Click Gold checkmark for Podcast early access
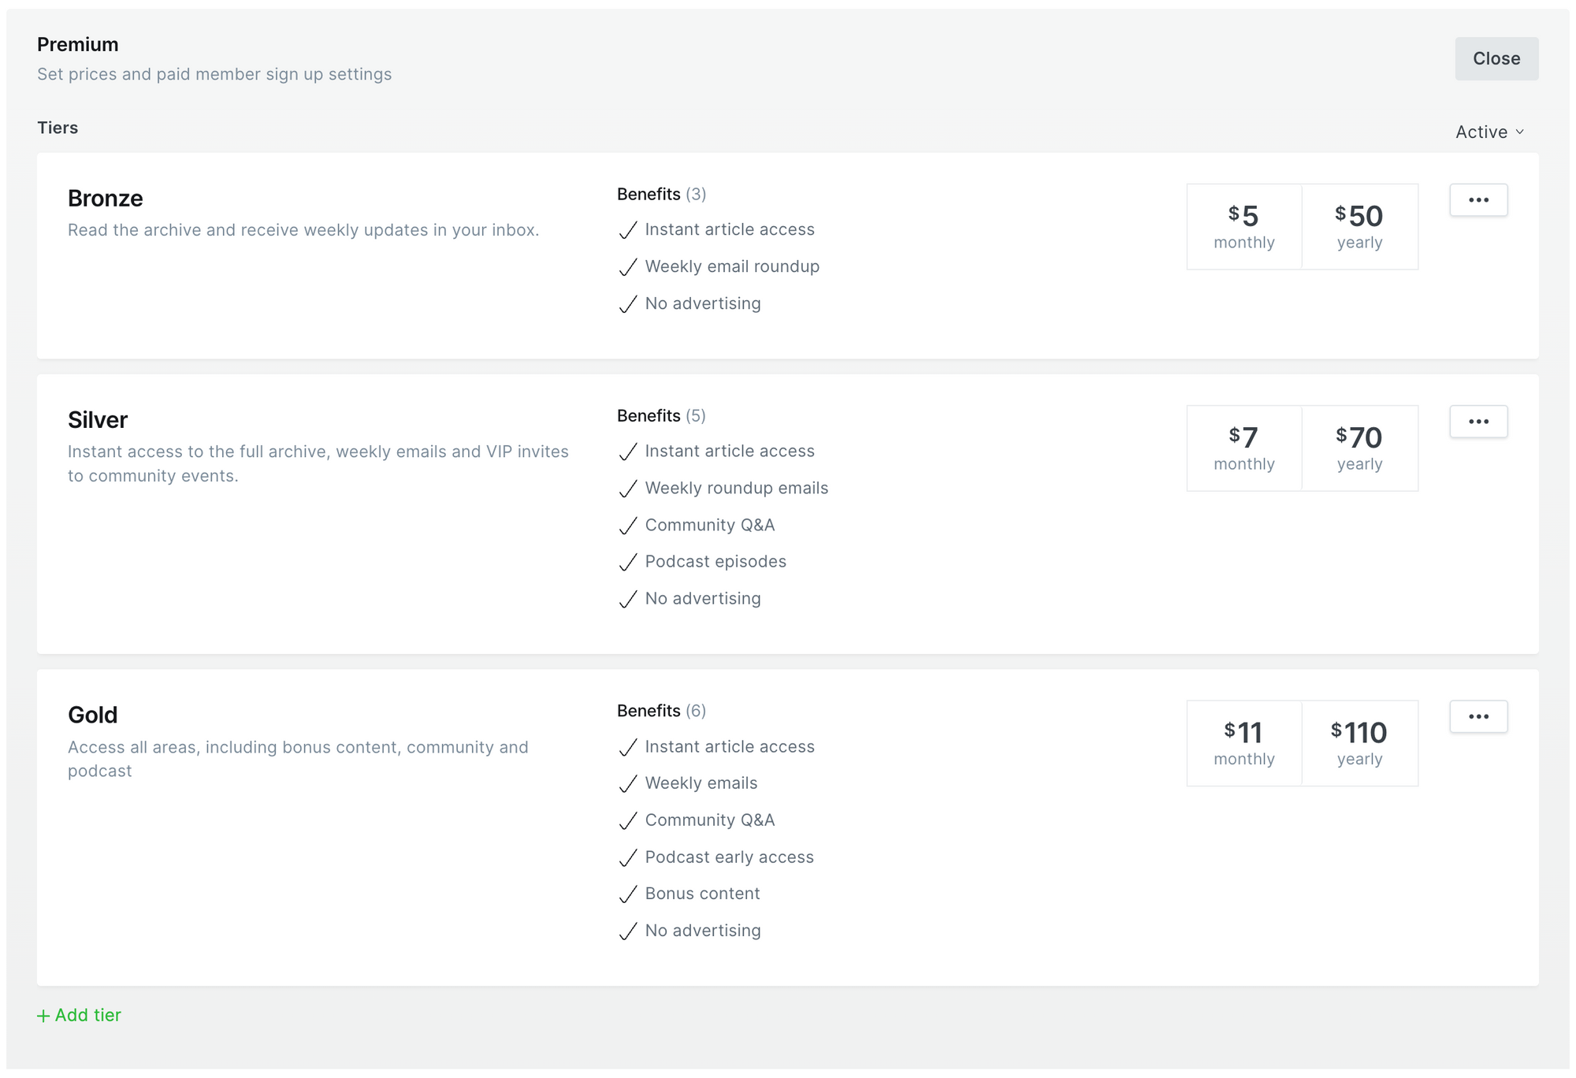This screenshot has width=1576, height=1078. pos(627,857)
